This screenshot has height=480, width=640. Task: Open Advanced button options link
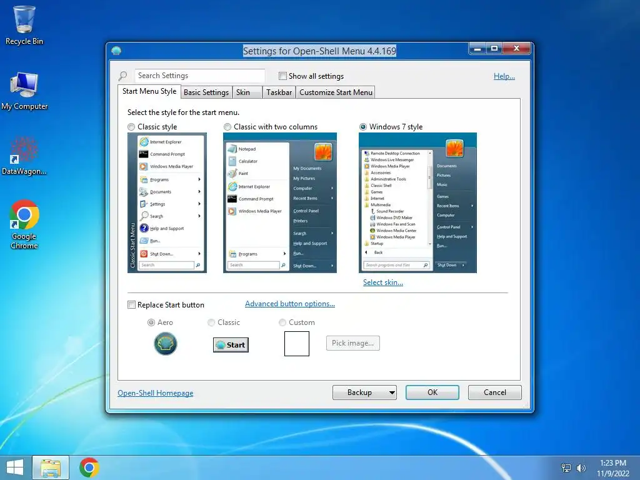290,304
